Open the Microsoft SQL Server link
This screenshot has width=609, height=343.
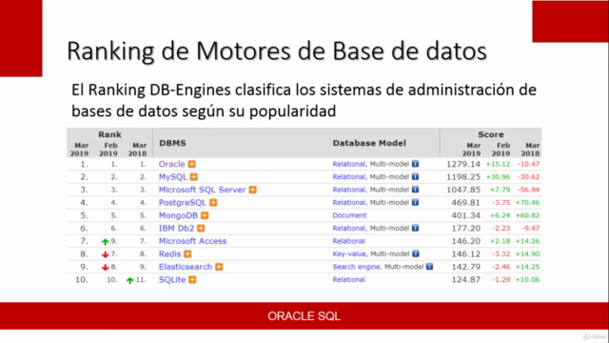(203, 190)
